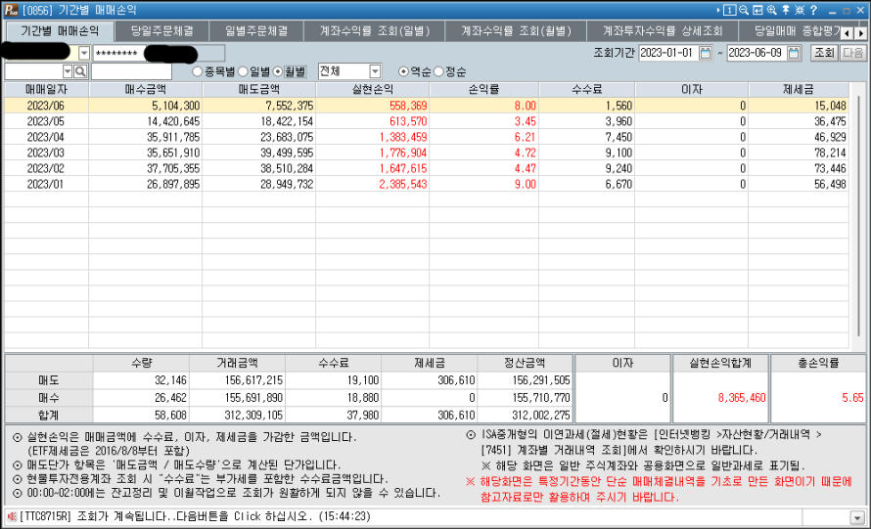Screen dimensions: 871x529
Task: Click the zoom out magnifier icon
Action: pyautogui.click(x=745, y=9)
